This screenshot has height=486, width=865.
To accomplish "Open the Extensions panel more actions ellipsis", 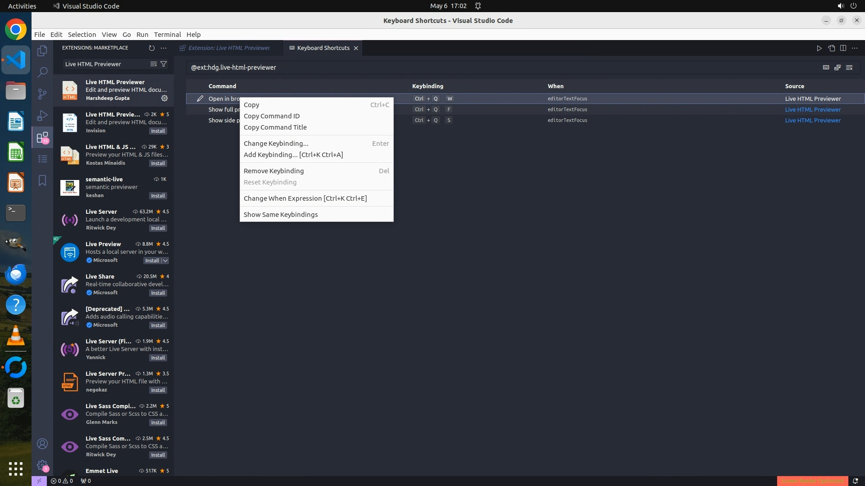I will click(x=164, y=48).
